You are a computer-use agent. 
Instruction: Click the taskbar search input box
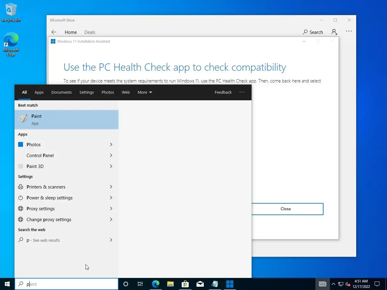pos(67,284)
